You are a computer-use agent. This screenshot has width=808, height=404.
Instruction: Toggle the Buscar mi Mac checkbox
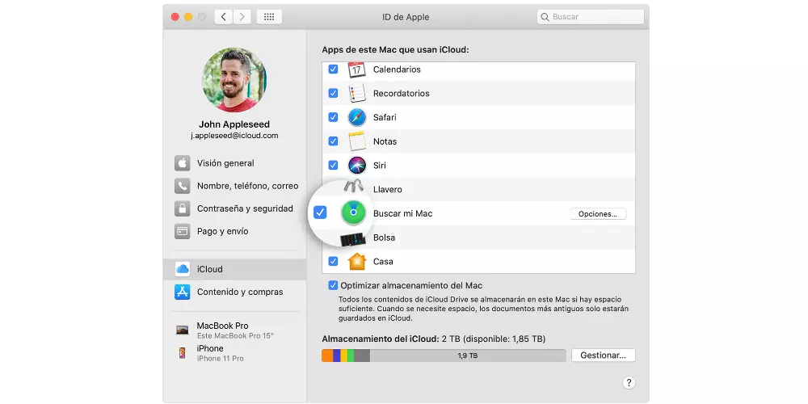tap(320, 213)
